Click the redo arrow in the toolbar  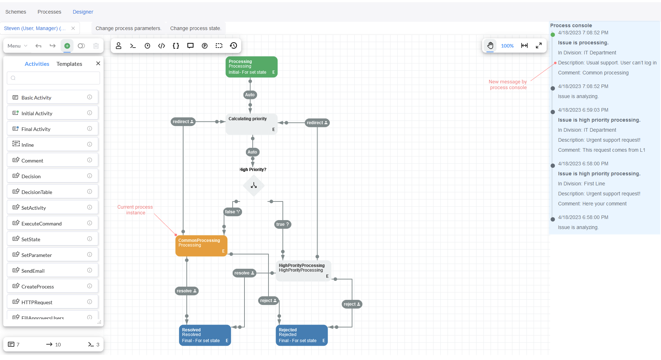pos(53,46)
